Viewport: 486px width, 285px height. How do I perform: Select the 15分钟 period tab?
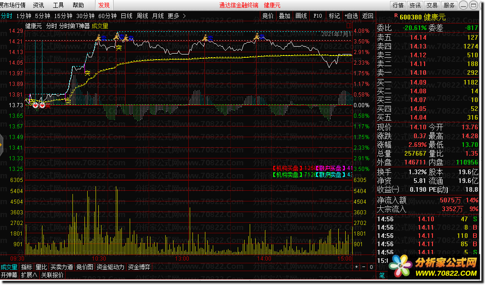[63, 16]
